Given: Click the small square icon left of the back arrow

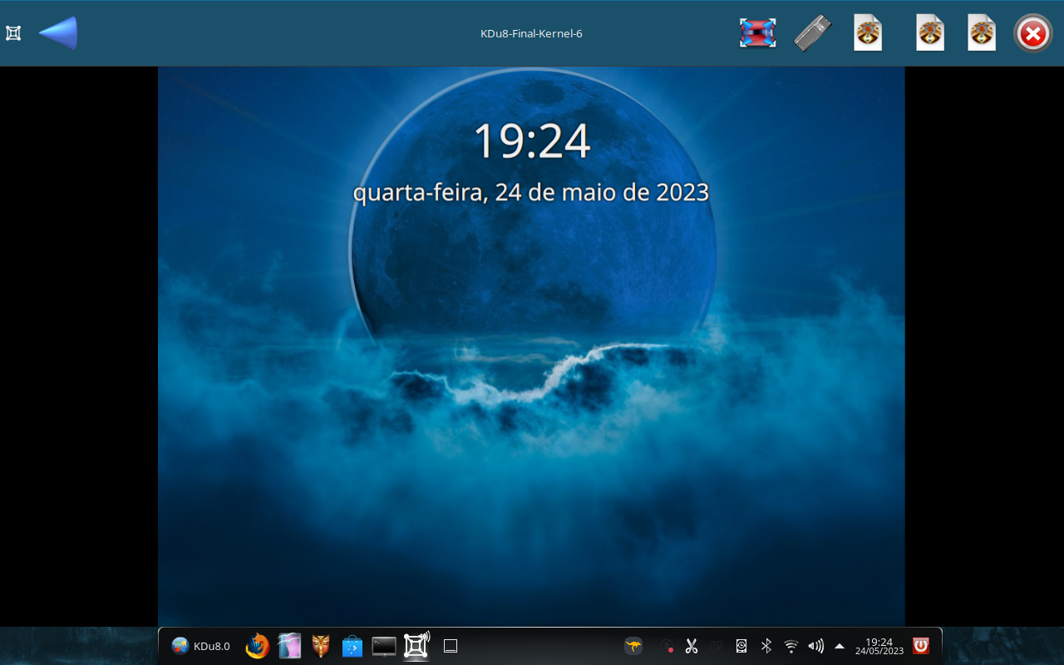Looking at the screenshot, I should pyautogui.click(x=13, y=33).
